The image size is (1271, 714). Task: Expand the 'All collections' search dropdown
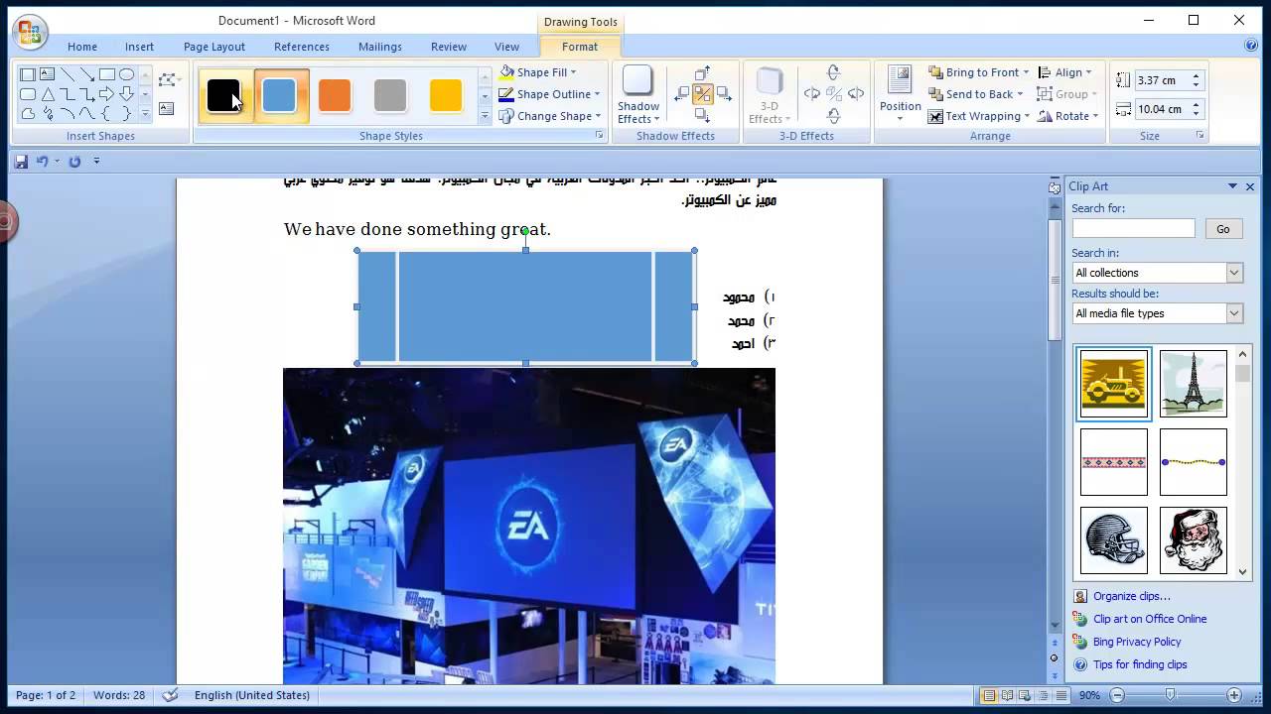pyautogui.click(x=1234, y=273)
